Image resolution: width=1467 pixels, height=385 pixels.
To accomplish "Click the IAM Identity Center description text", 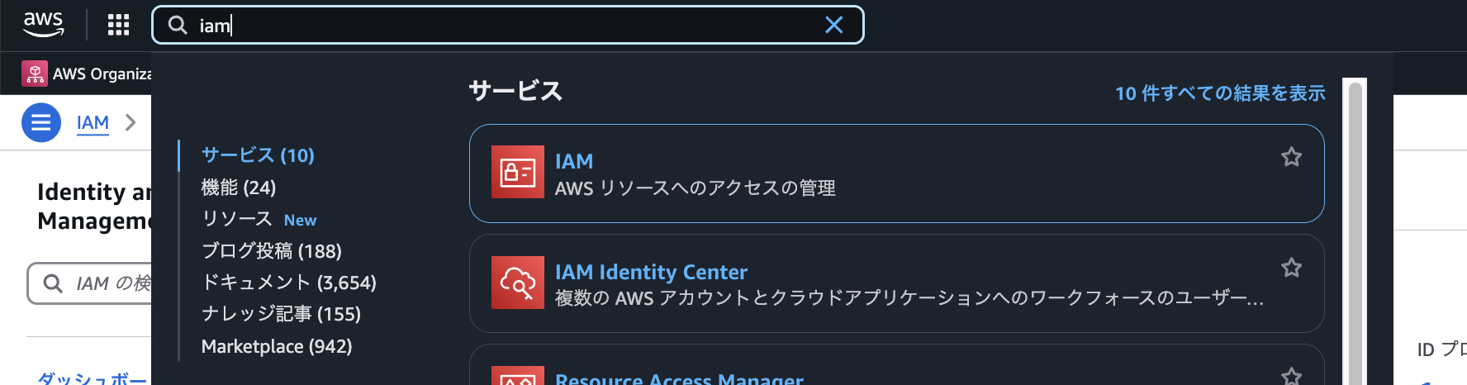I will point(909,298).
